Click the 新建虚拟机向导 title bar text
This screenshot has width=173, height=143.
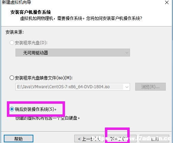[x=17, y=2]
